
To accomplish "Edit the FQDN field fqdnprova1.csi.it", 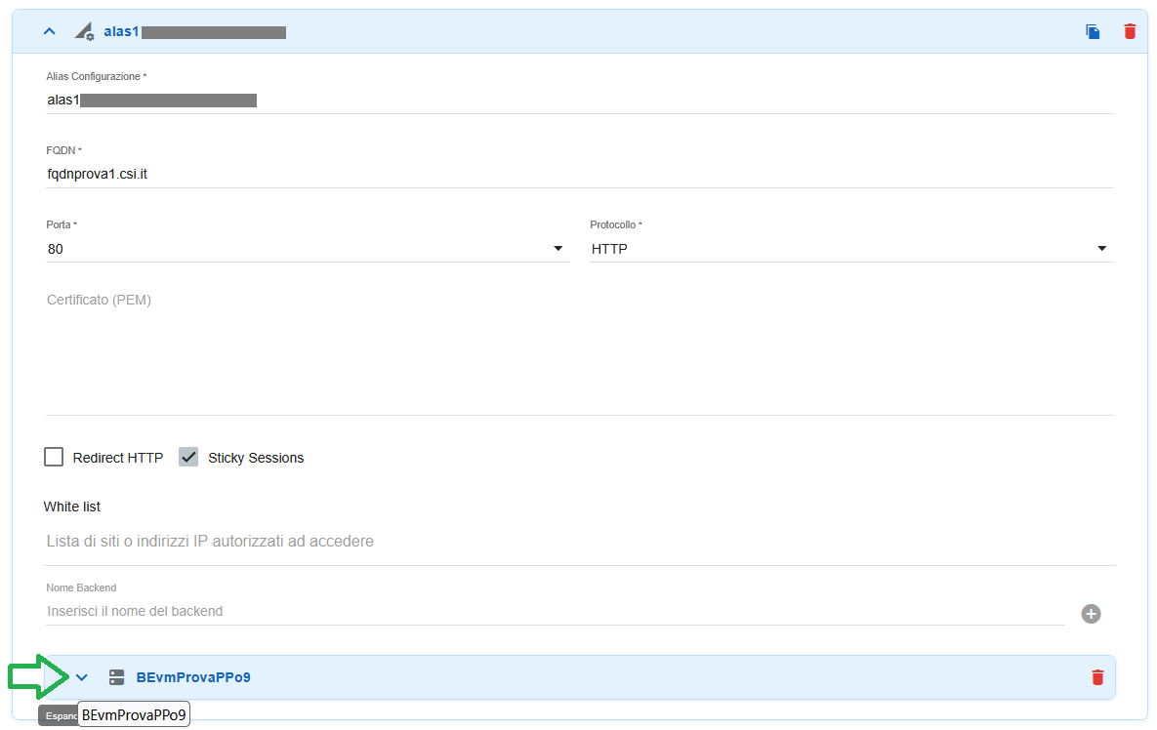I will [x=579, y=174].
